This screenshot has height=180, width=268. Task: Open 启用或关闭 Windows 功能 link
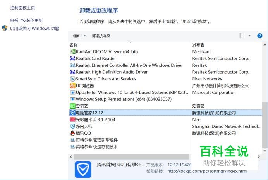coord(34,28)
